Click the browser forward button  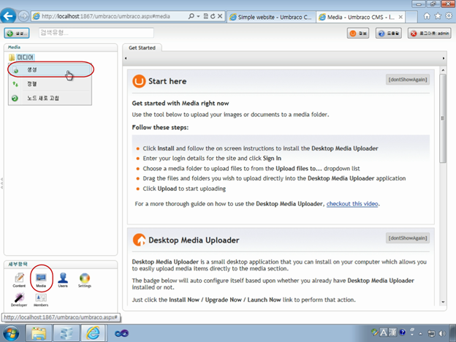pyautogui.click(x=23, y=16)
